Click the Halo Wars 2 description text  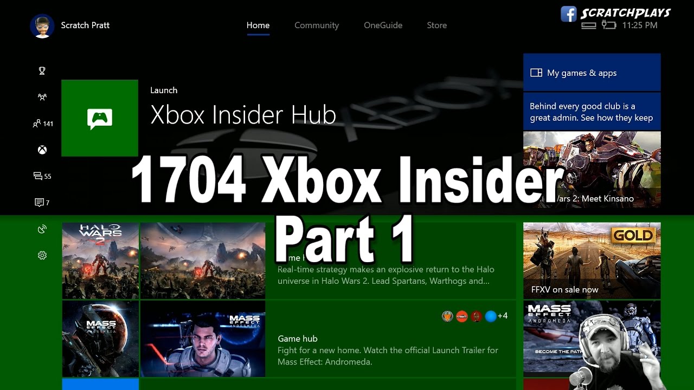(385, 275)
